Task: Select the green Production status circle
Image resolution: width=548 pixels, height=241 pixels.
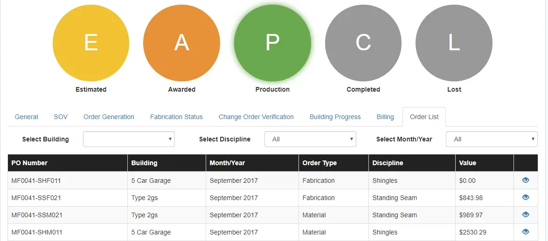Action: tap(273, 43)
